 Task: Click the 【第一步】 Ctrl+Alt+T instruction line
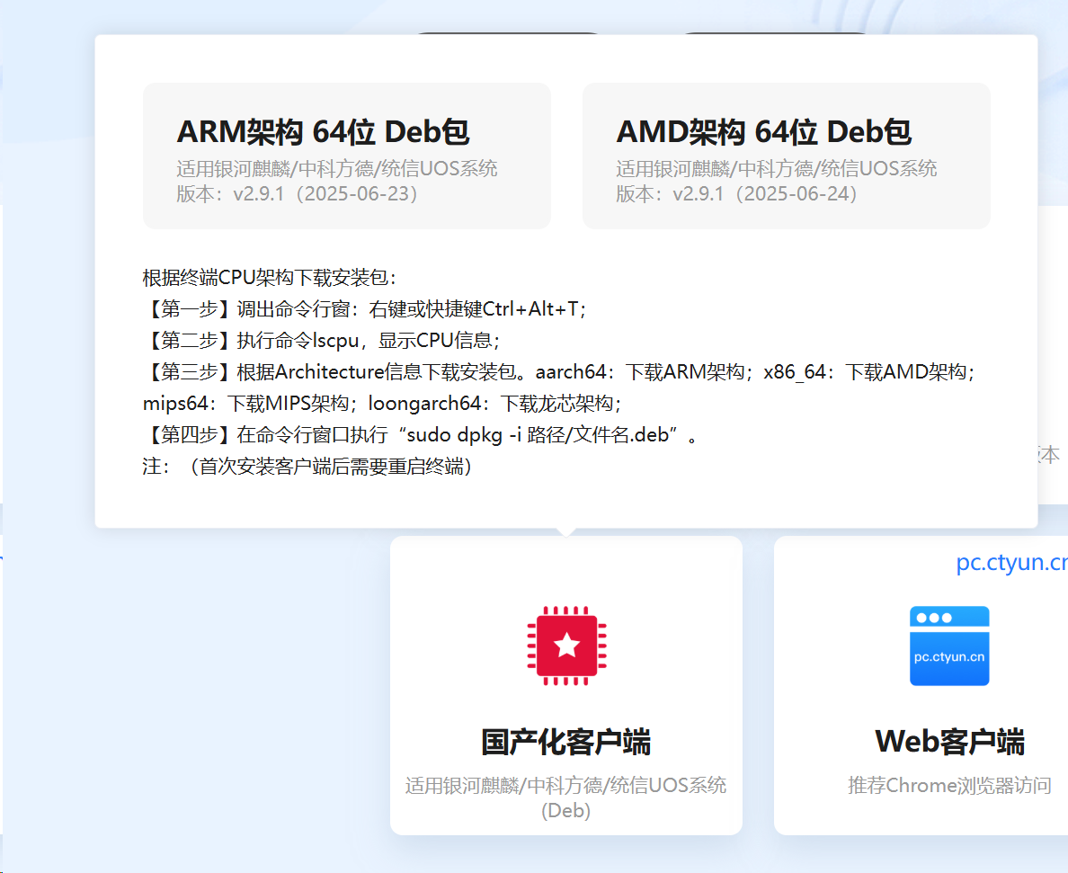point(364,309)
